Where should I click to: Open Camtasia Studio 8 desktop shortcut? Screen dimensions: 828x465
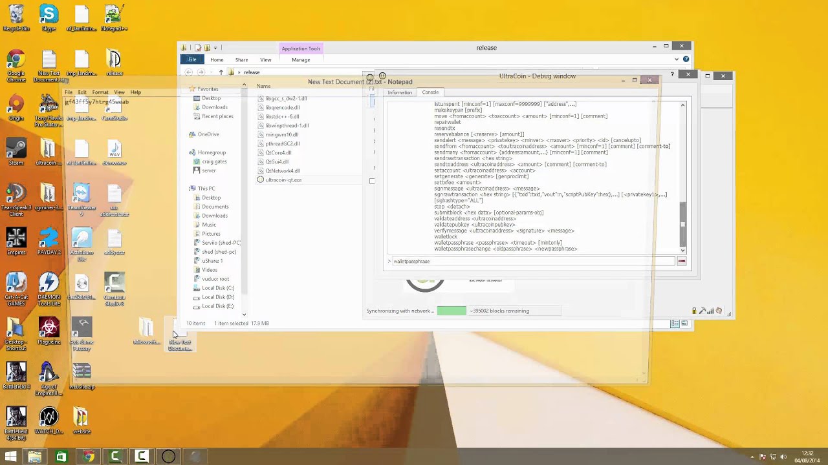tap(114, 290)
